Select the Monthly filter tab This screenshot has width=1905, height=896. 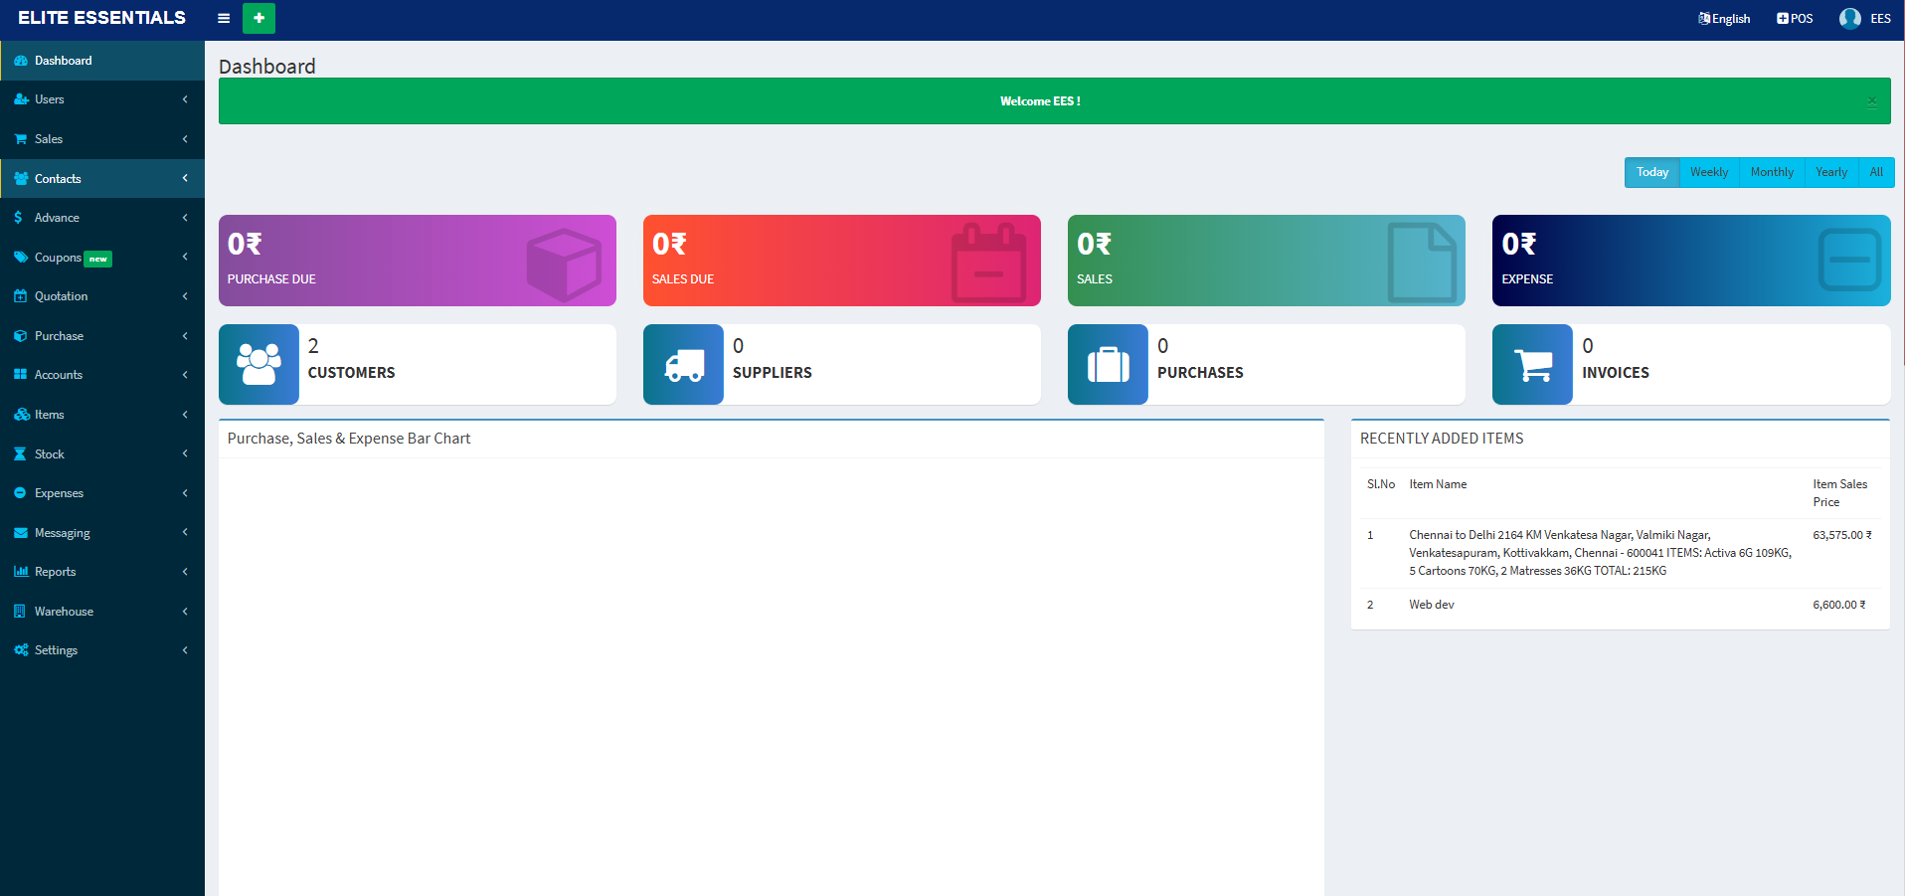pos(1772,172)
